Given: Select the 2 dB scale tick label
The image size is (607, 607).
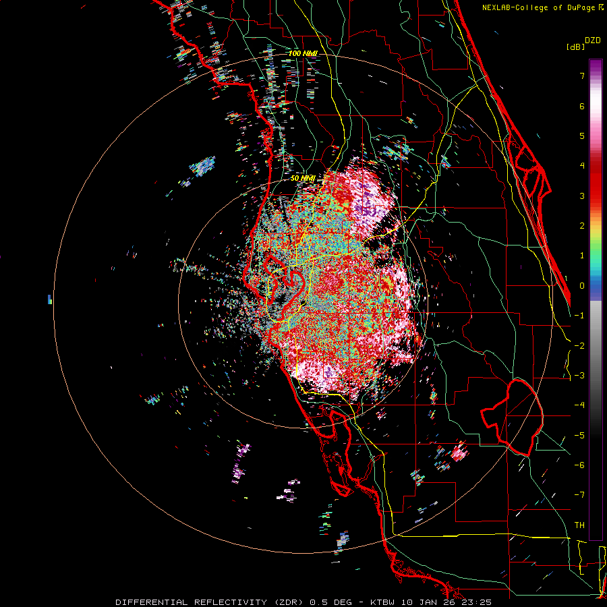Looking at the screenshot, I should (x=582, y=226).
